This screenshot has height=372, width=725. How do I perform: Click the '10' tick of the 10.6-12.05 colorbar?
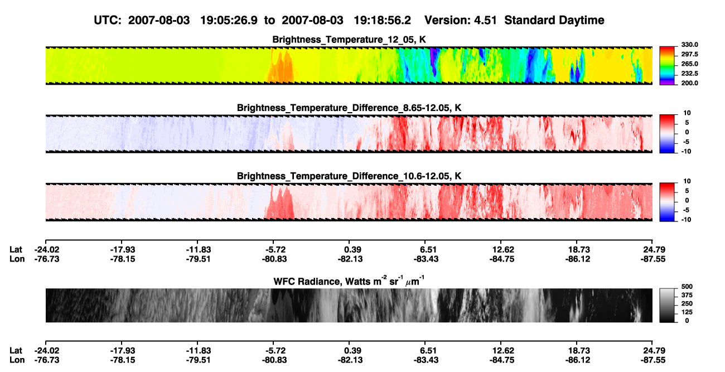[x=687, y=181]
